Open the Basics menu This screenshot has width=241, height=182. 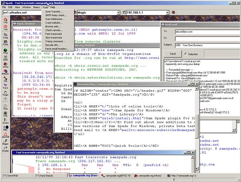[37, 7]
